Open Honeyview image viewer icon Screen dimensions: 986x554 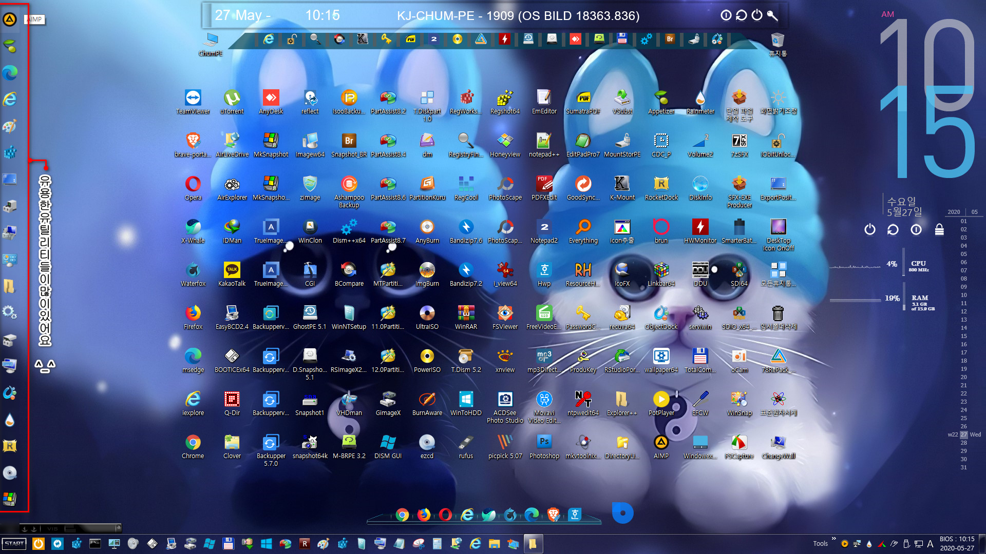tap(505, 145)
